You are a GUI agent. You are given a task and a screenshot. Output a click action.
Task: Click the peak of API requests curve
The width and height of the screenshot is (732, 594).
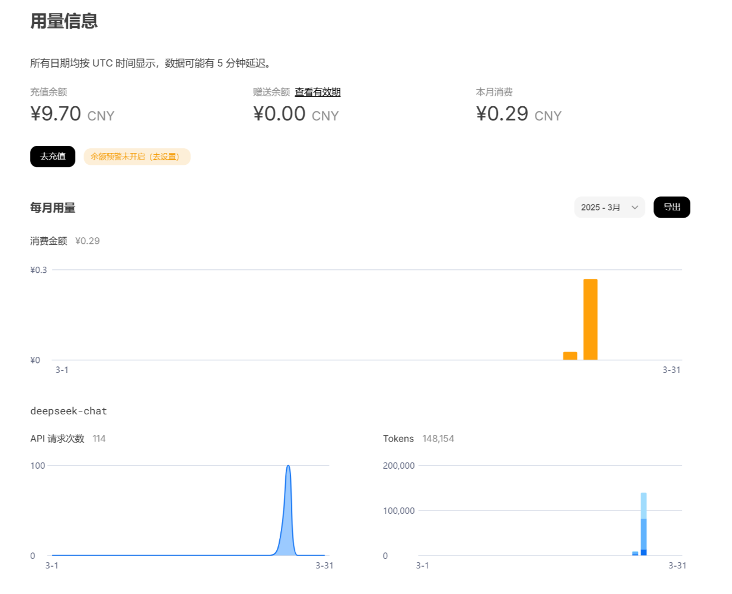coord(288,468)
